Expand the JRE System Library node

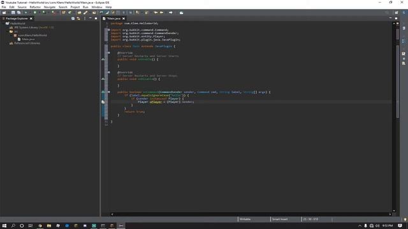pos(7,27)
